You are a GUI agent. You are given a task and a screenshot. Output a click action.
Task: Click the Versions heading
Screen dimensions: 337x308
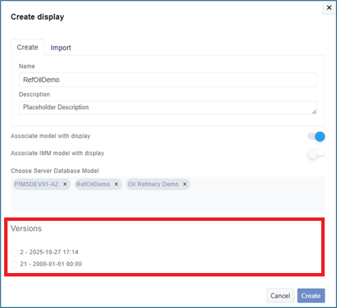pyautogui.click(x=26, y=228)
